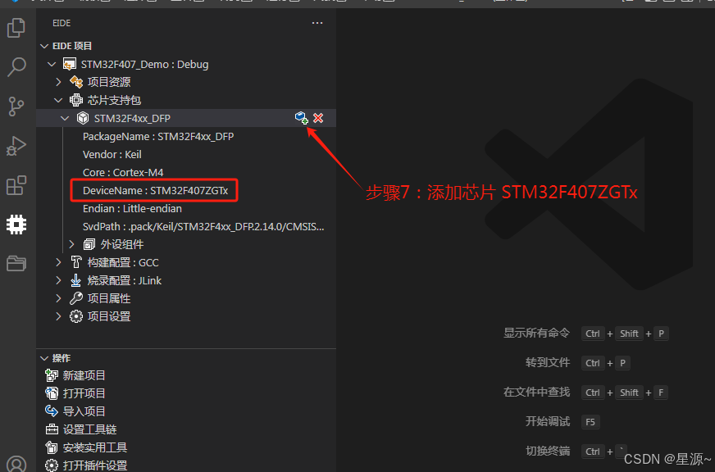Select the DeviceName : STM32F407ZGTx row
This screenshot has height=472, width=715.
(x=186, y=190)
